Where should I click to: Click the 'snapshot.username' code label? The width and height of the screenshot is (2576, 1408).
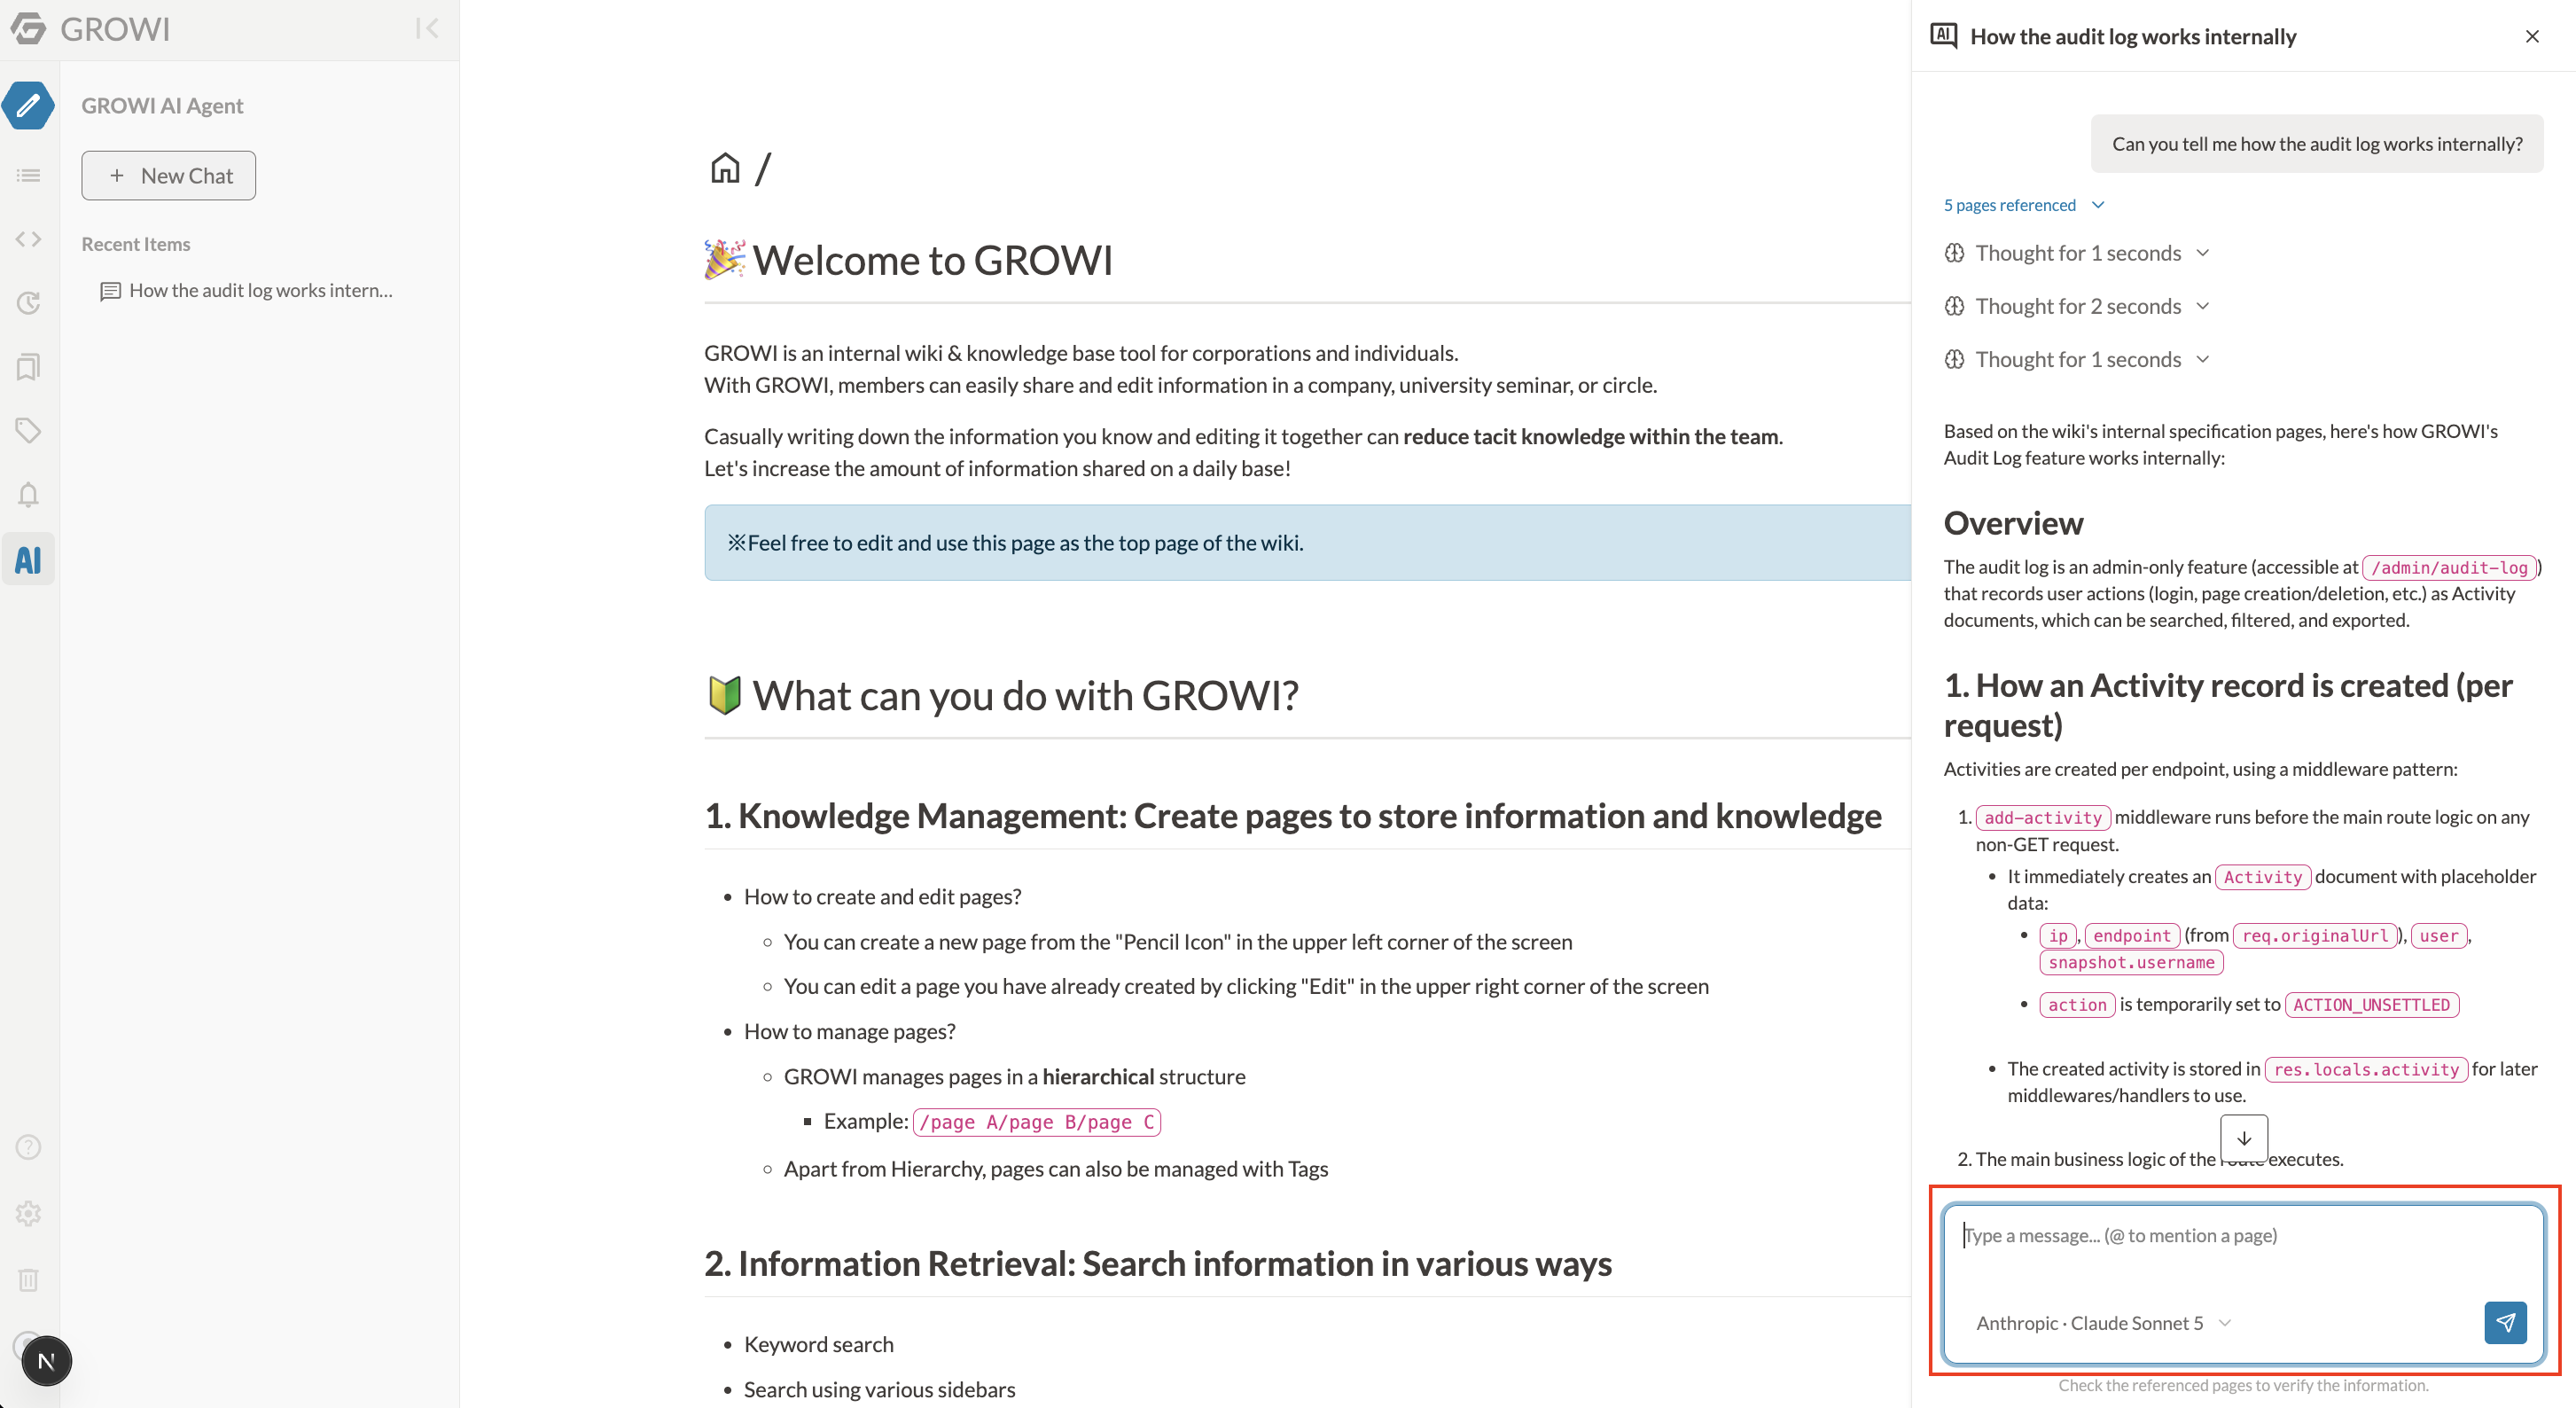tap(2132, 963)
